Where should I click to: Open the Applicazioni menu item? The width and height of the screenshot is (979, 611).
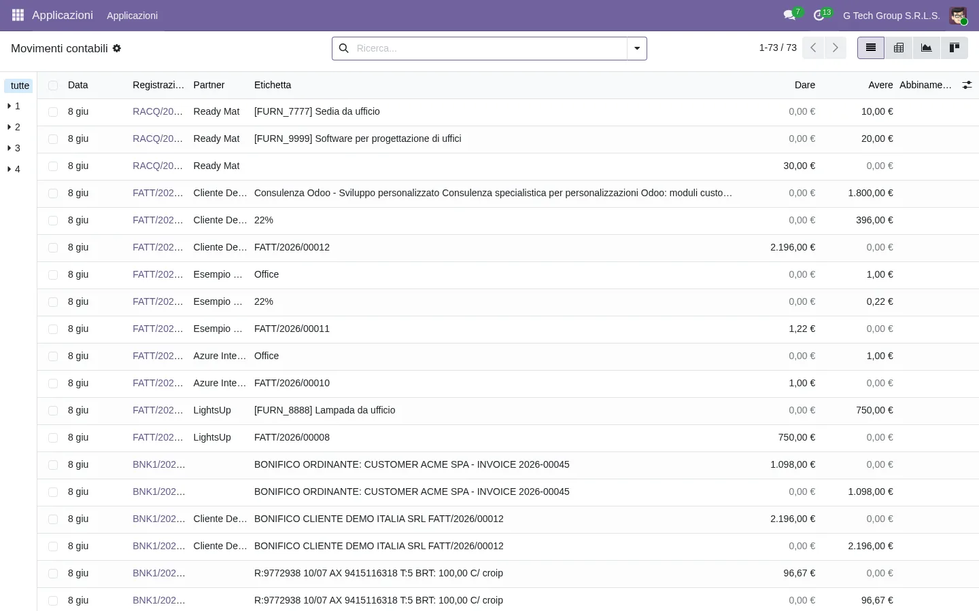tap(132, 16)
